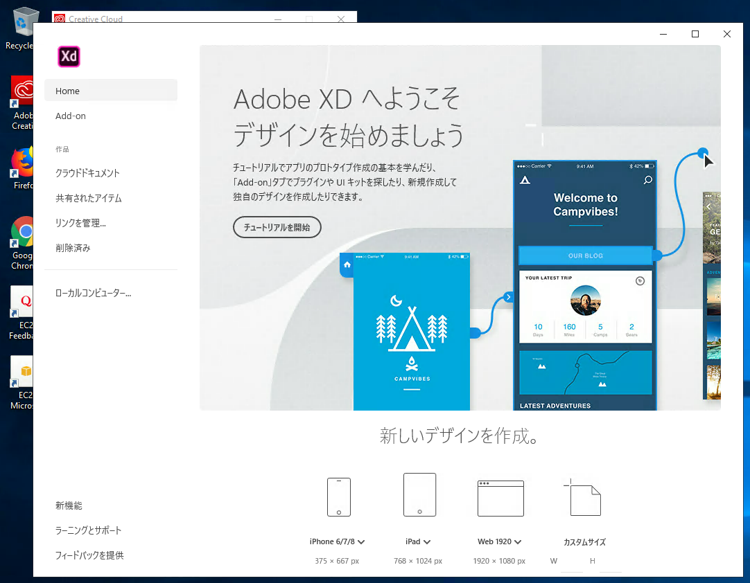The height and width of the screenshot is (583, 750).
Task: Click the Adobe XD logo icon
Action: pyautogui.click(x=69, y=56)
